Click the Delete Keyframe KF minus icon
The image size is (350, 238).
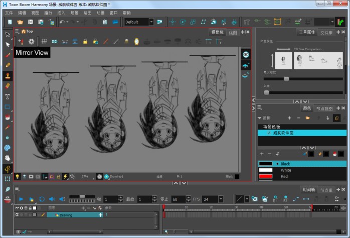click(x=286, y=199)
